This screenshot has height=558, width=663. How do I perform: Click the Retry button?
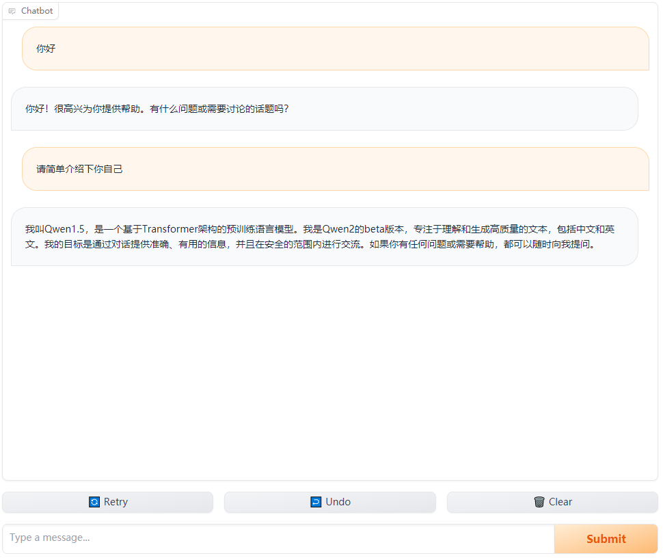click(x=108, y=502)
